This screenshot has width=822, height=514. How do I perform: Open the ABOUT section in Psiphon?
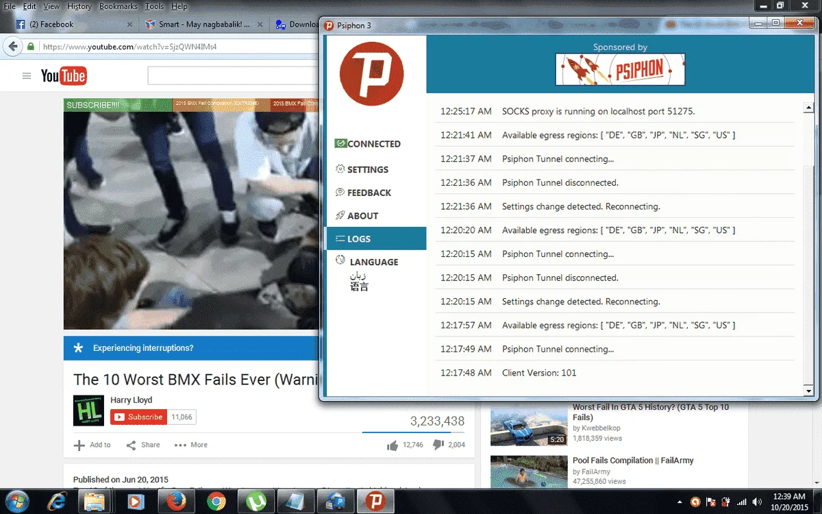coord(357,216)
